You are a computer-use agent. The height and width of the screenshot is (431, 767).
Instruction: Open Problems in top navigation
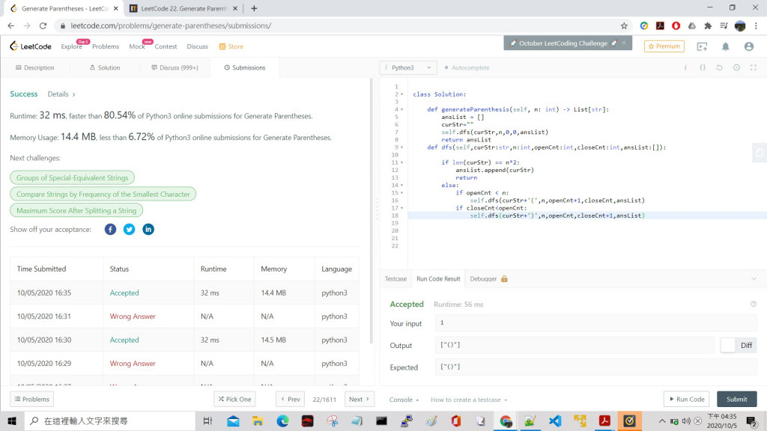tap(106, 46)
